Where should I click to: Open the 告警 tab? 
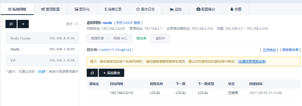click(236, 9)
